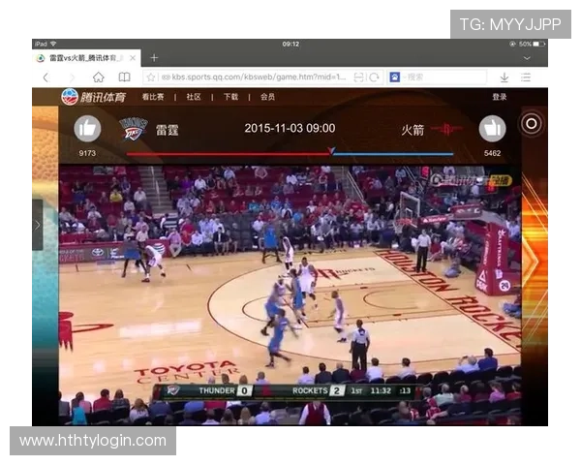Go to browser home page

(x=98, y=77)
